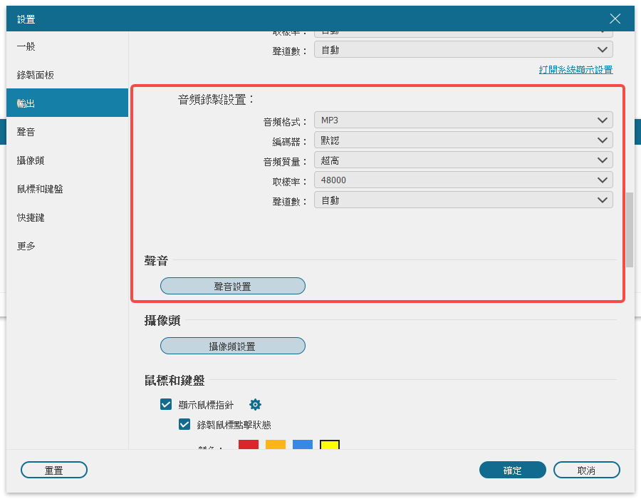Screen dimensions: 641x499
Task: Open the 打開系統顯示設置 link
Action: 575,70
